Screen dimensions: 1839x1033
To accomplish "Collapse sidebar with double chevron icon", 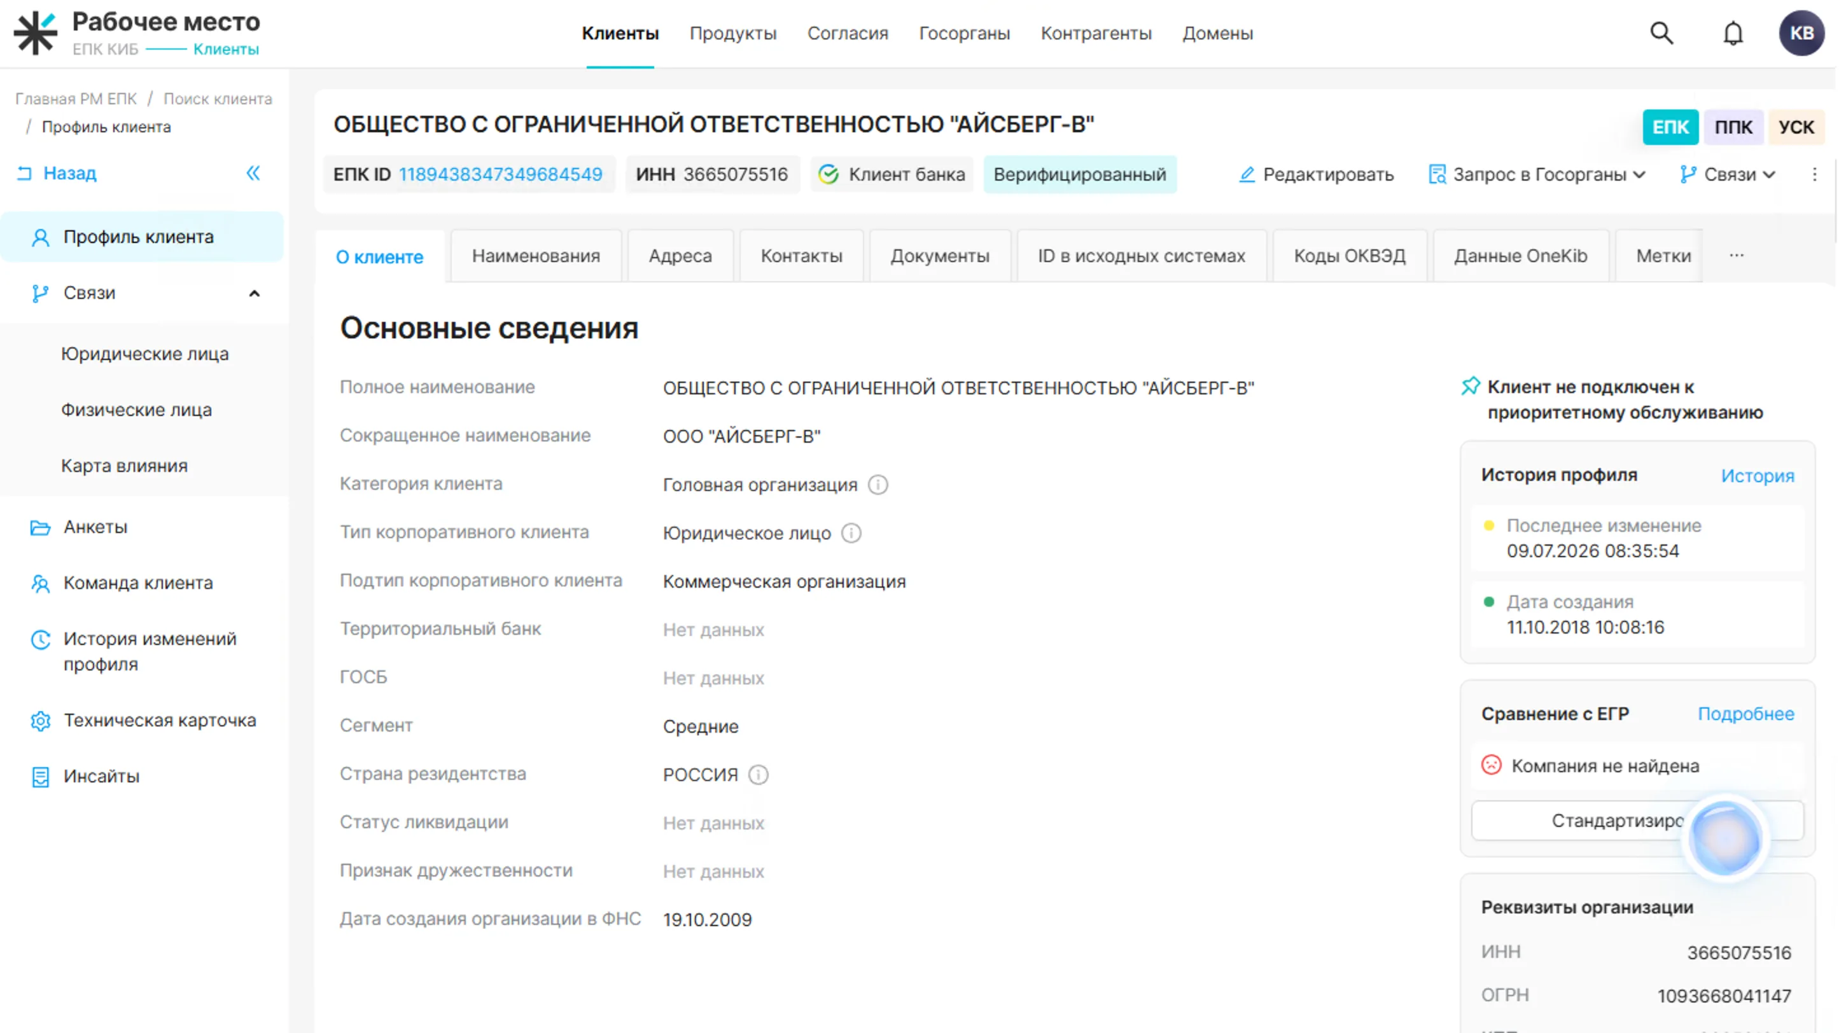I will pos(253,174).
